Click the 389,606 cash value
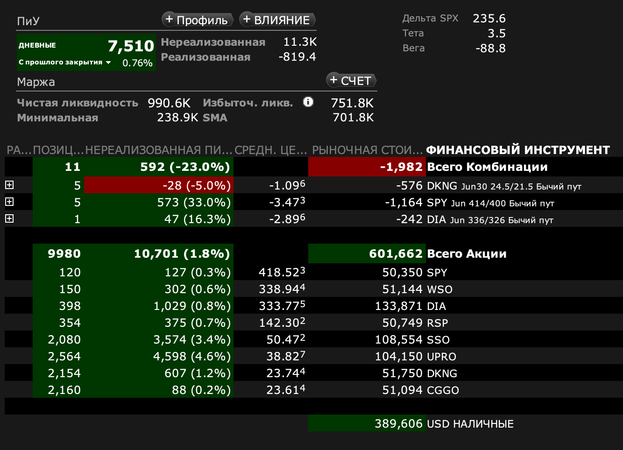The height and width of the screenshot is (450, 623). point(398,423)
